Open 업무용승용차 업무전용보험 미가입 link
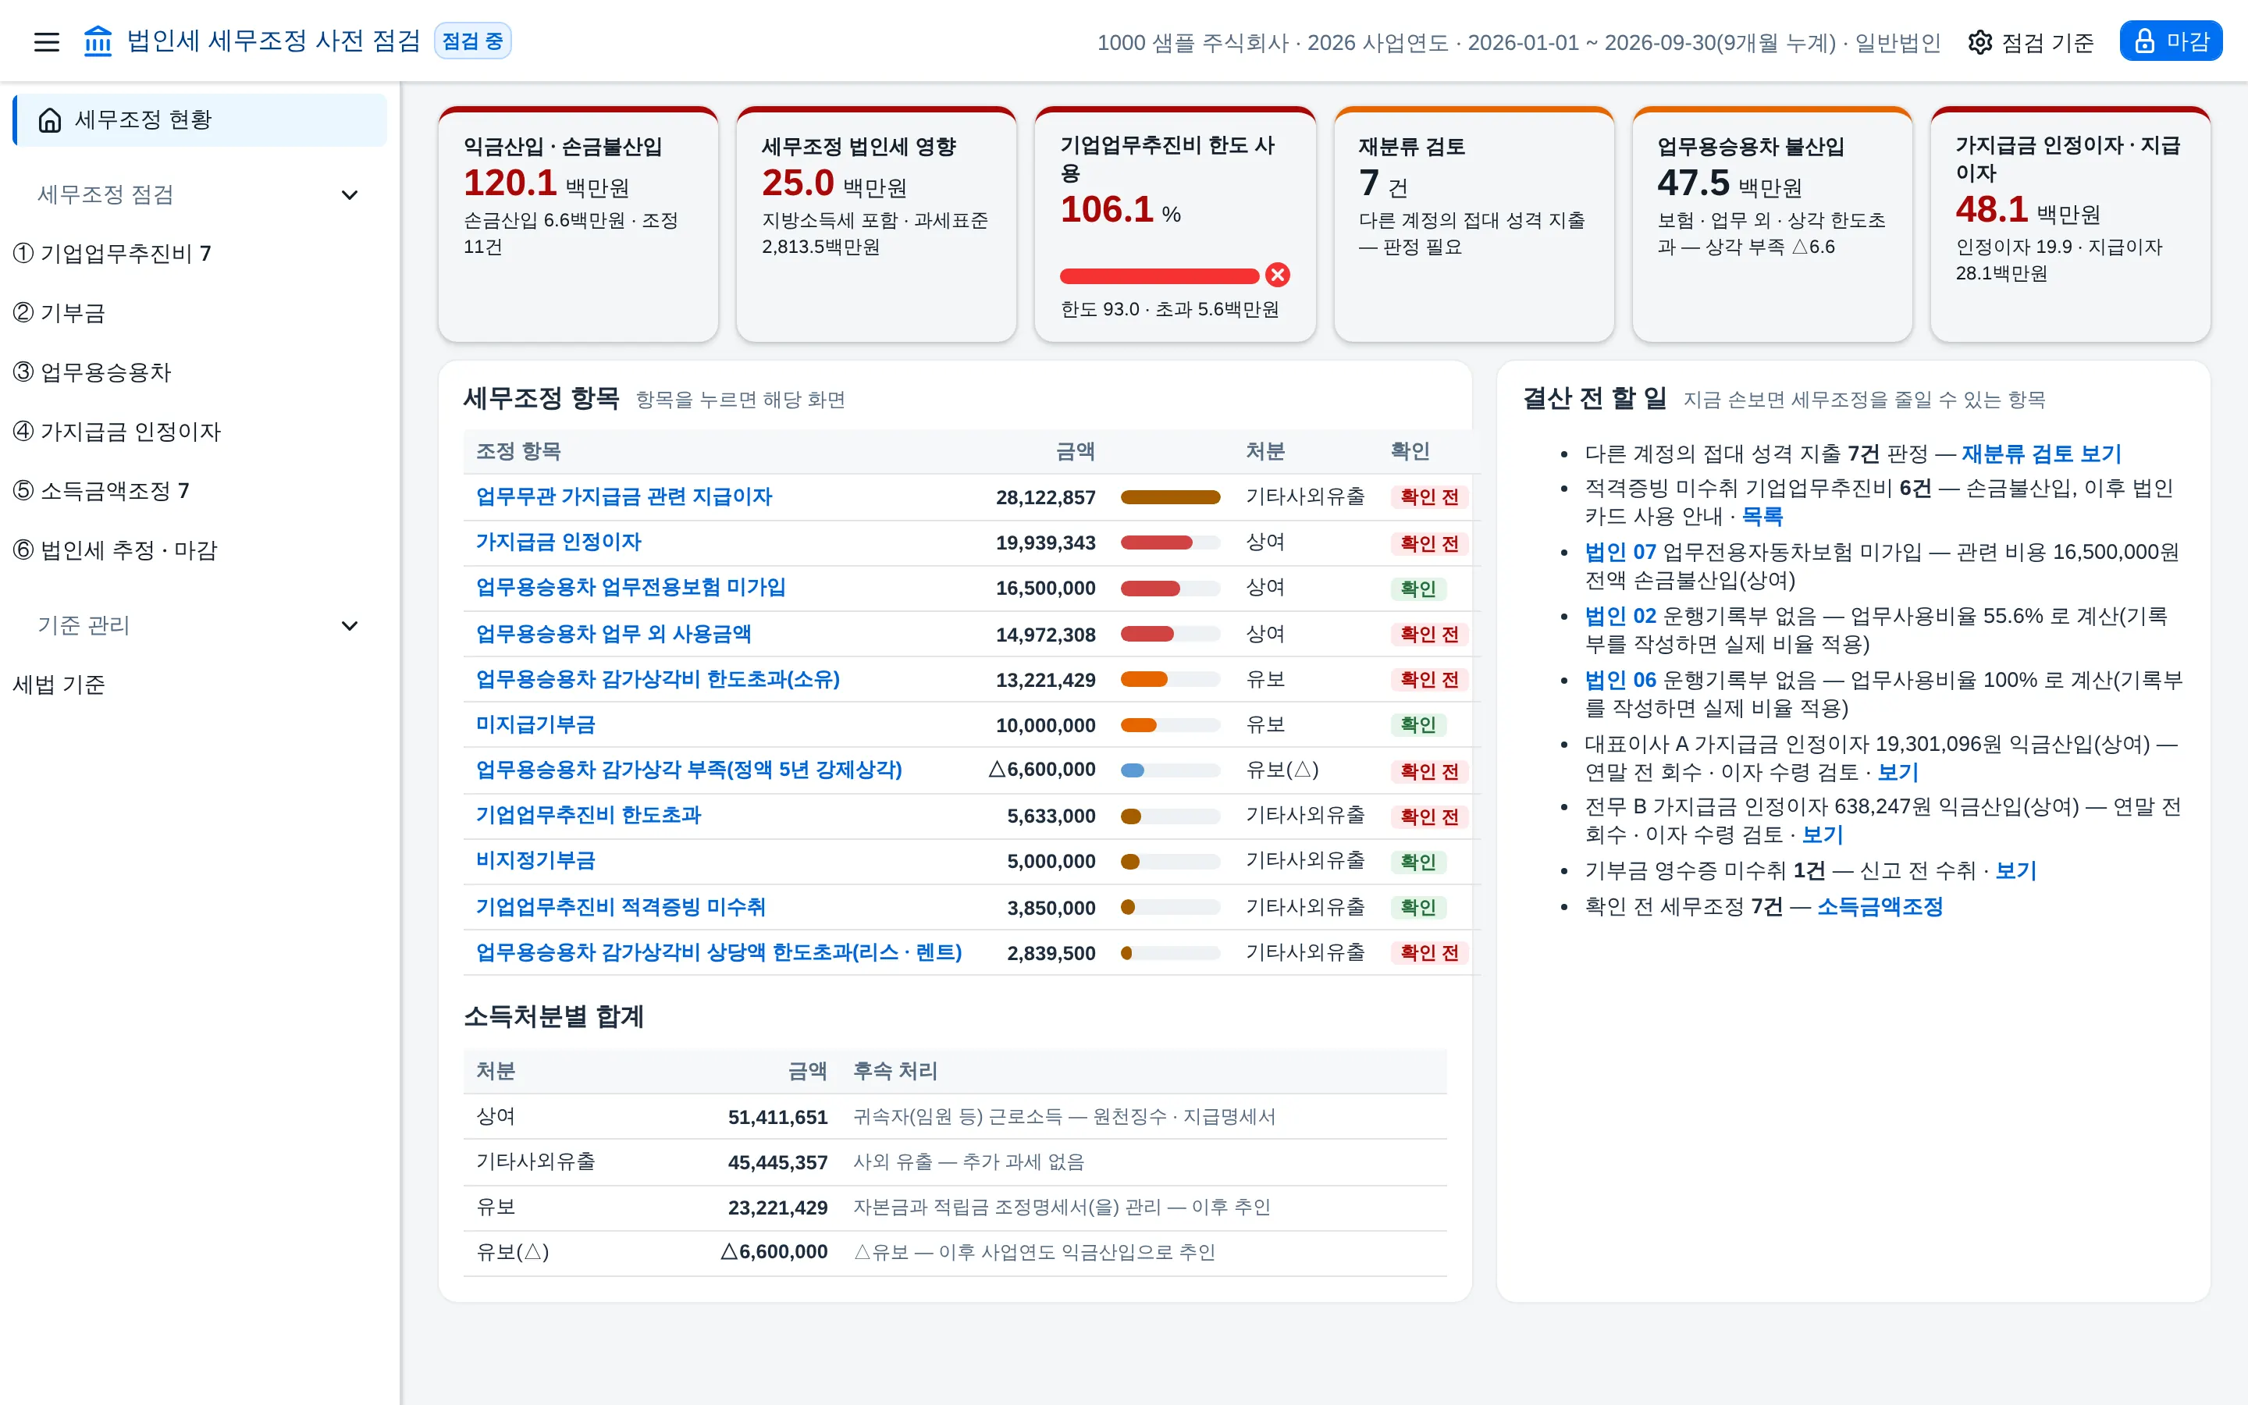 point(631,587)
